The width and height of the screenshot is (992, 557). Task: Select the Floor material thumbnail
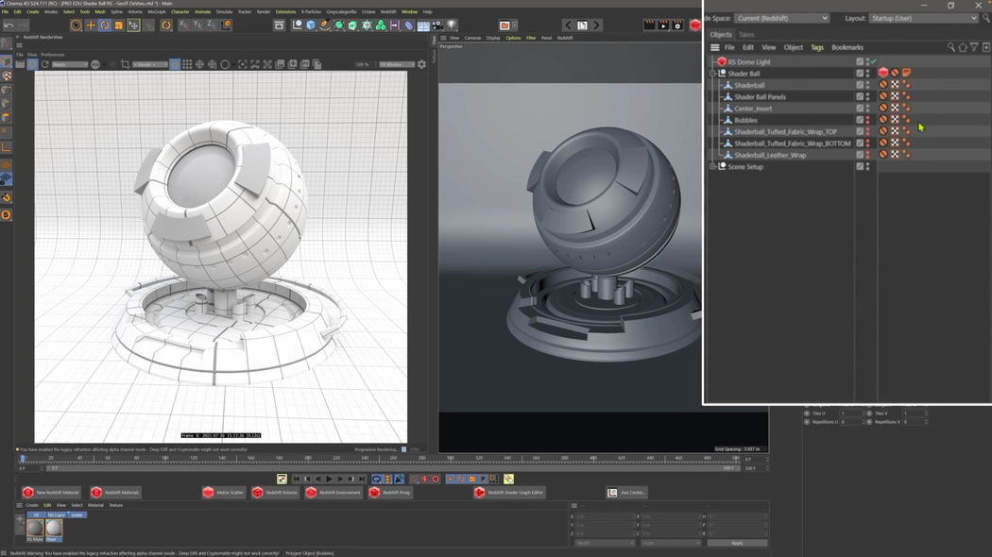[52, 529]
